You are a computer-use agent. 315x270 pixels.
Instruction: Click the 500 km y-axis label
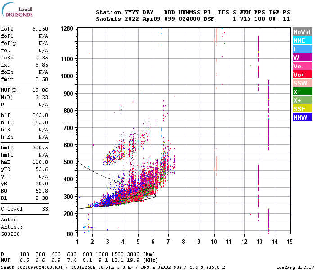(68, 162)
